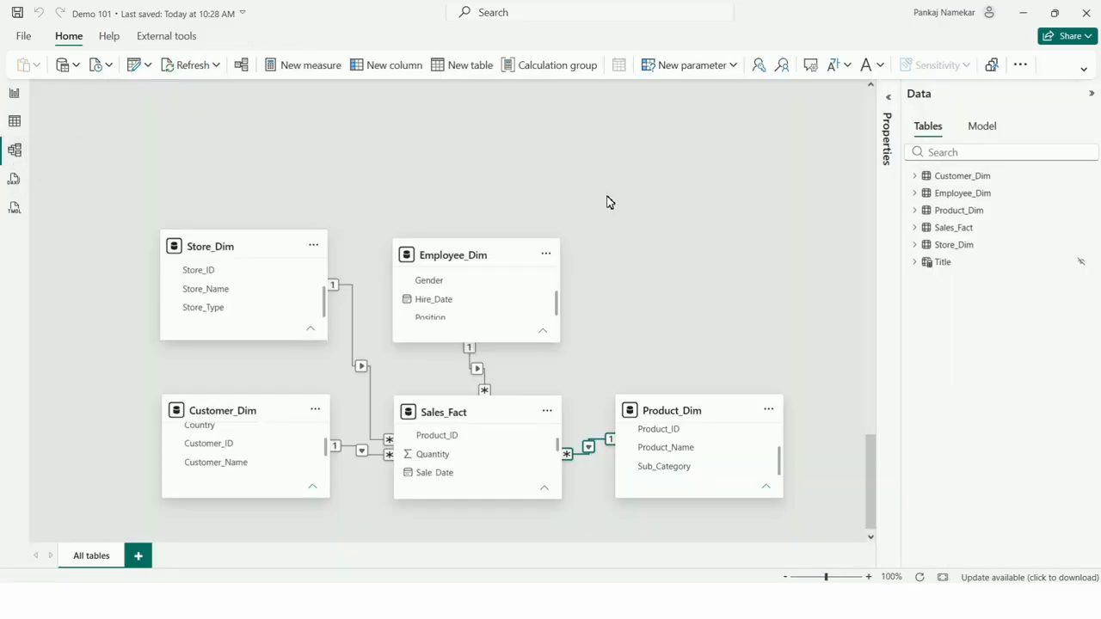The height and width of the screenshot is (619, 1101).
Task: Open the Report view from the left sidebar
Action: tap(15, 93)
